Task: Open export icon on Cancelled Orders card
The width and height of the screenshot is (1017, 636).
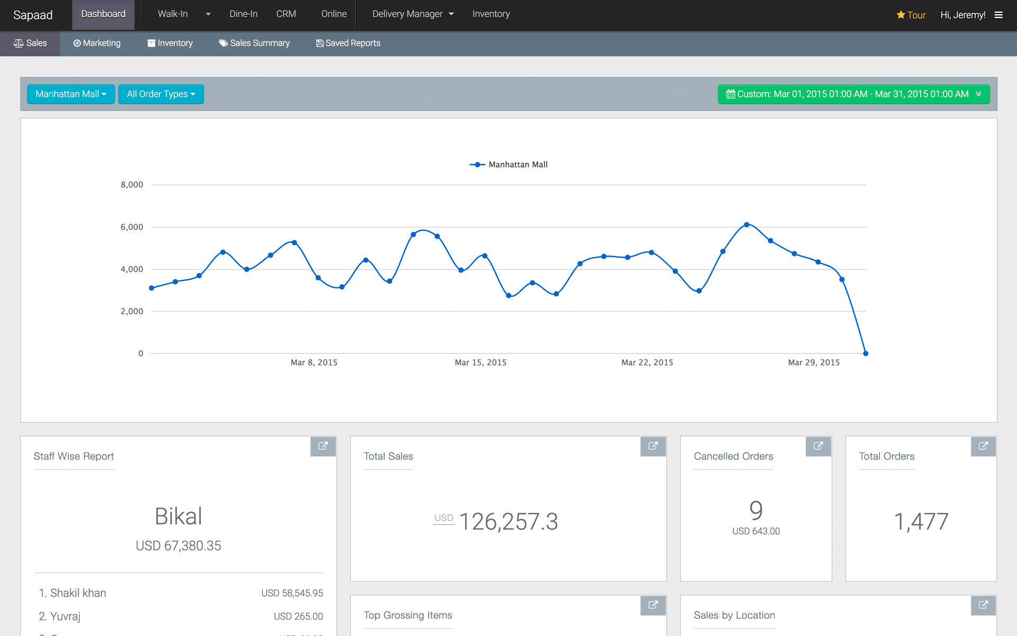Action: (818, 446)
